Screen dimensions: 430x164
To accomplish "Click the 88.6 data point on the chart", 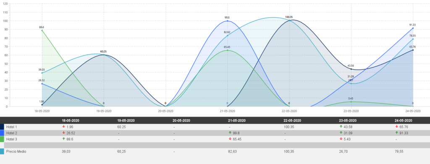I will pos(42,30).
